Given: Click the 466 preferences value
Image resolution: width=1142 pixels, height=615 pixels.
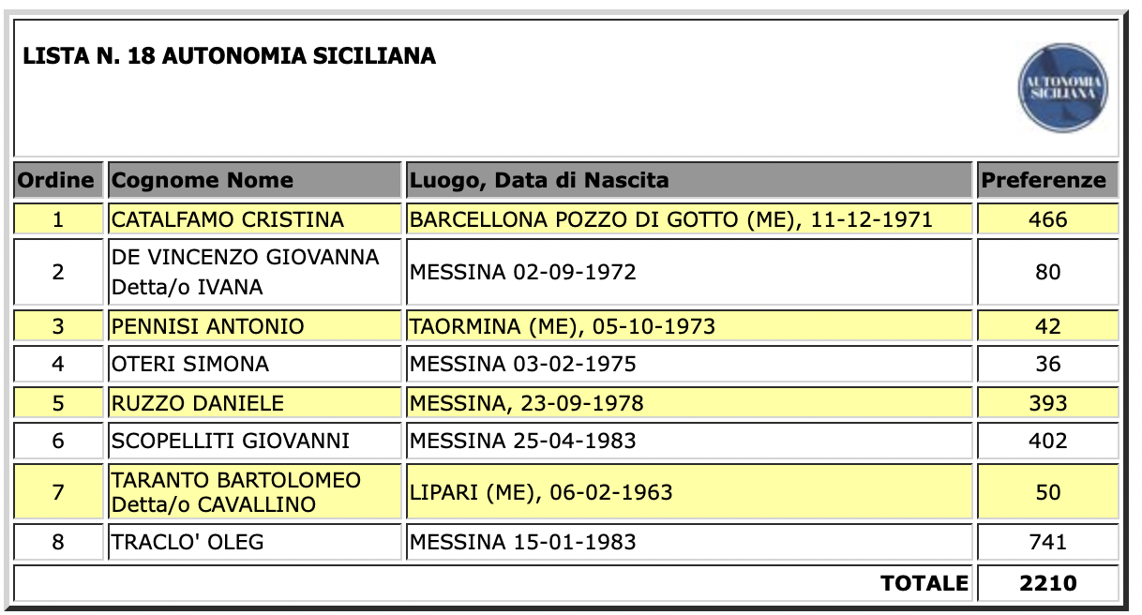Looking at the screenshot, I should 1047,219.
